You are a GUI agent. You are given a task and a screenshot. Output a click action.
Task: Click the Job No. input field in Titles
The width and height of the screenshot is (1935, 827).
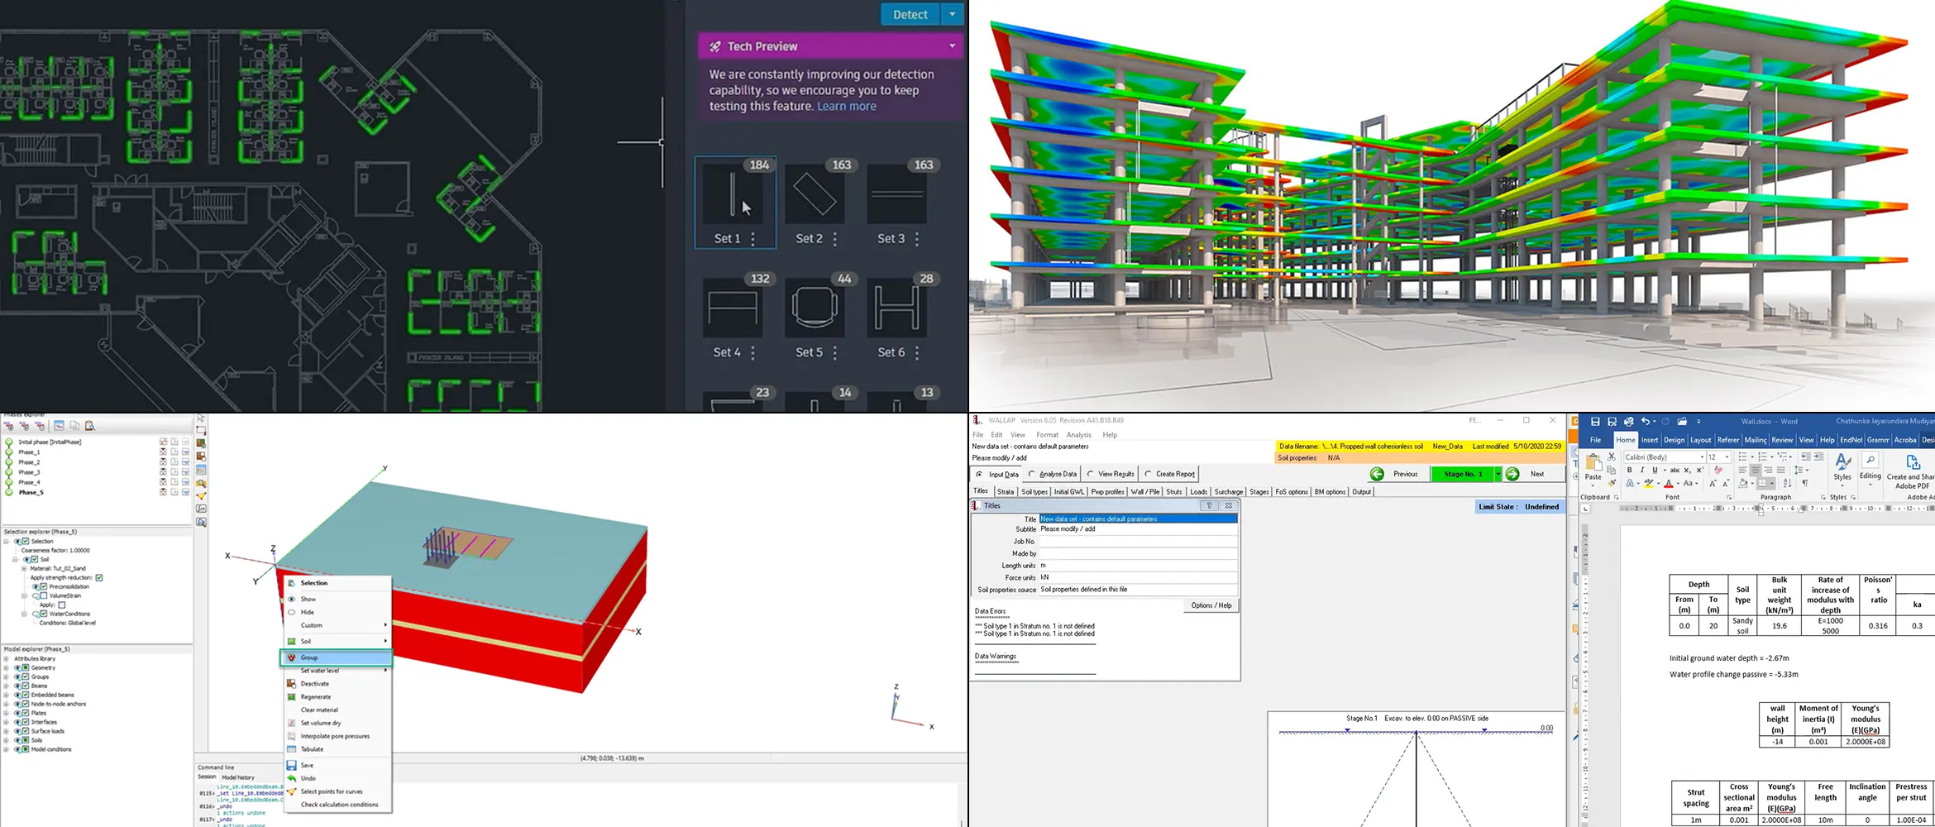click(x=1138, y=542)
